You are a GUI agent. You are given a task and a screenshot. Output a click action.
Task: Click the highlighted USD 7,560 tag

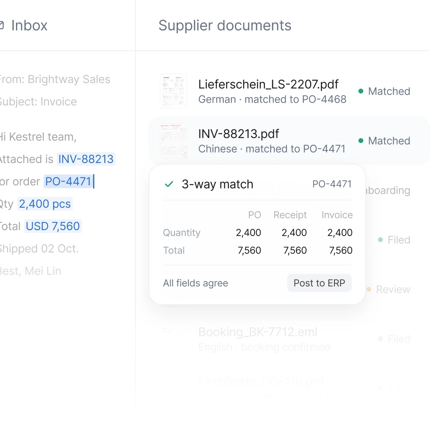coord(53,226)
